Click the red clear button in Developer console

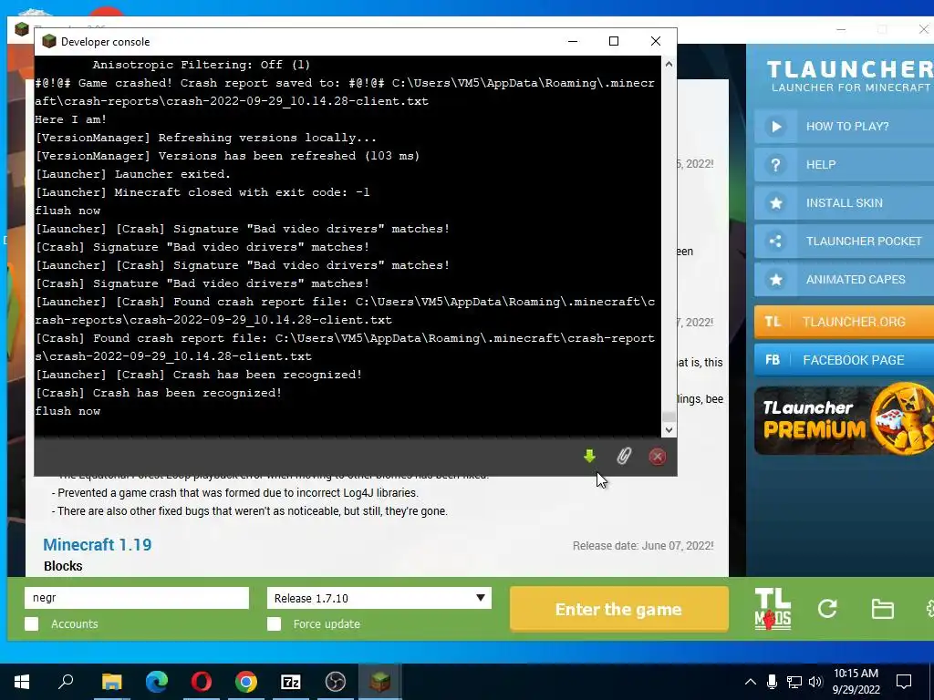point(657,457)
